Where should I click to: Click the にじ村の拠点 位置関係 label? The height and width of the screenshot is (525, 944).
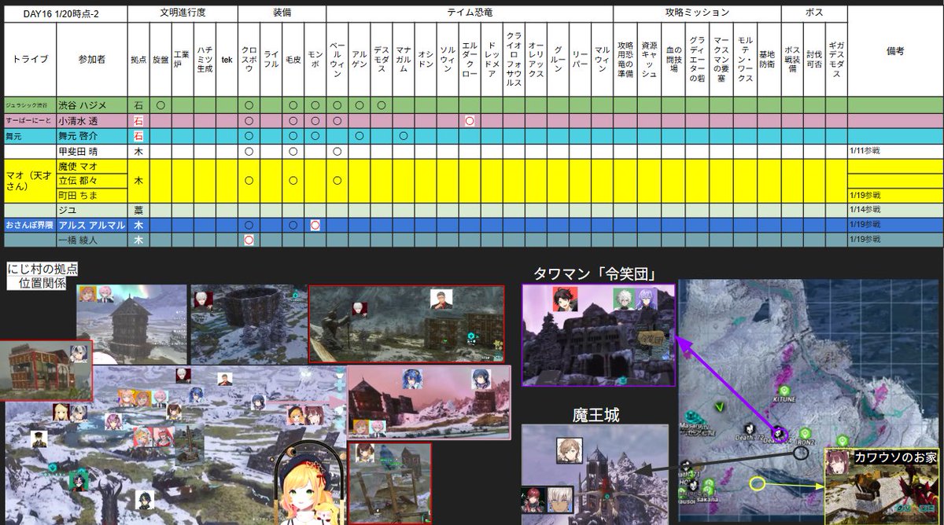coord(43,274)
